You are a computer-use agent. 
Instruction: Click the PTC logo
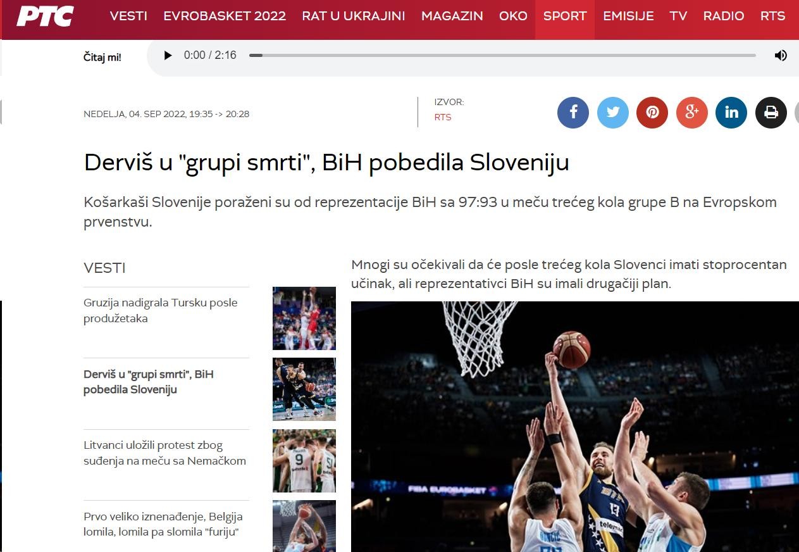[45, 16]
